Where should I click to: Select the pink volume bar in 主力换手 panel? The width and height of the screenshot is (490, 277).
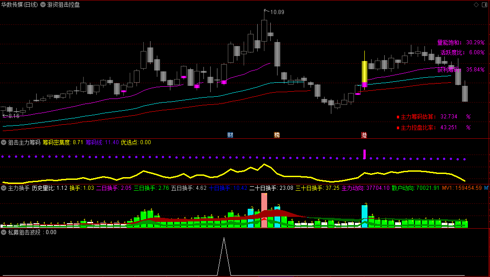coord(264,210)
